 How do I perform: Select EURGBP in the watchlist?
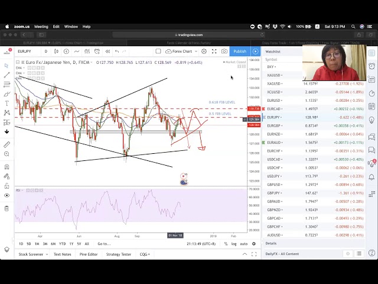pyautogui.click(x=273, y=126)
